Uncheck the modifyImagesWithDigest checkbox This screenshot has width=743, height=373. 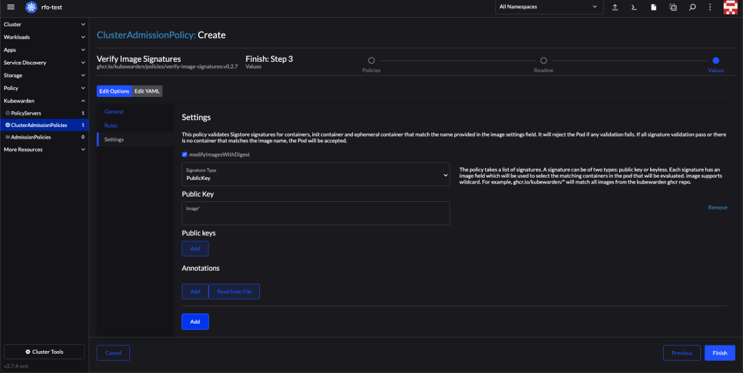point(184,155)
